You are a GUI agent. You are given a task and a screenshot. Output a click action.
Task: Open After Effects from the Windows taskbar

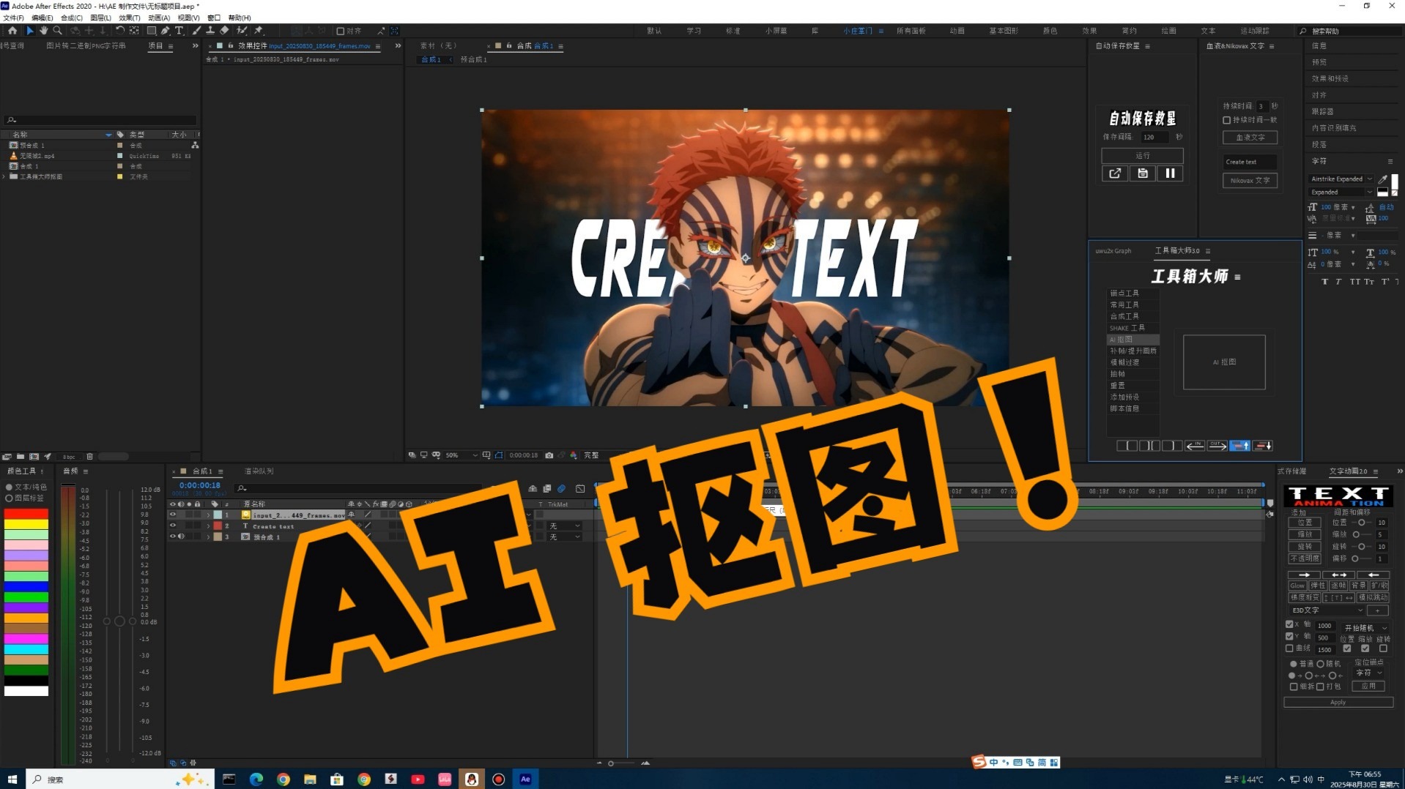[525, 779]
